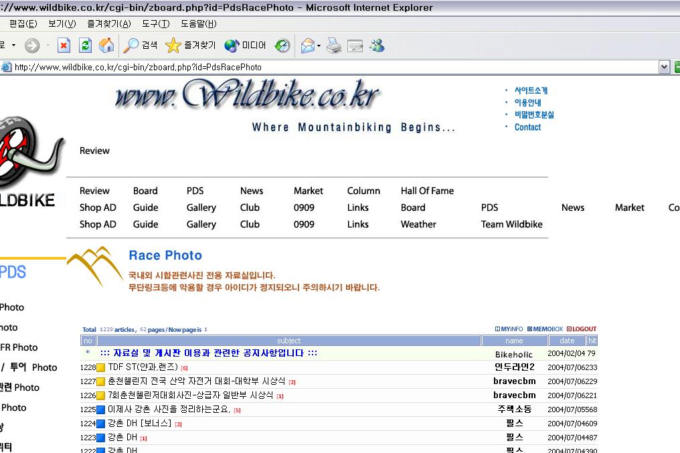Click the yellow folder icon of post 1226
Viewport: 680px width, 453px height.
click(x=100, y=395)
